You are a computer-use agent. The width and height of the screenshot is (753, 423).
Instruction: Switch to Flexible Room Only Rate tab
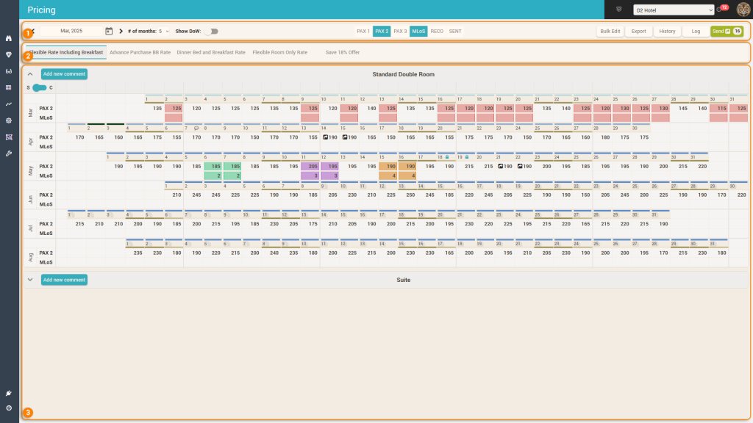280,52
